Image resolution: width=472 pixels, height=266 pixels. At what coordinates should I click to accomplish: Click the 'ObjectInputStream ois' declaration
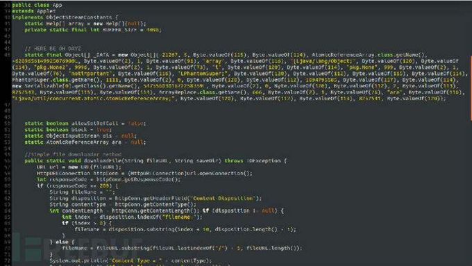(x=81, y=136)
